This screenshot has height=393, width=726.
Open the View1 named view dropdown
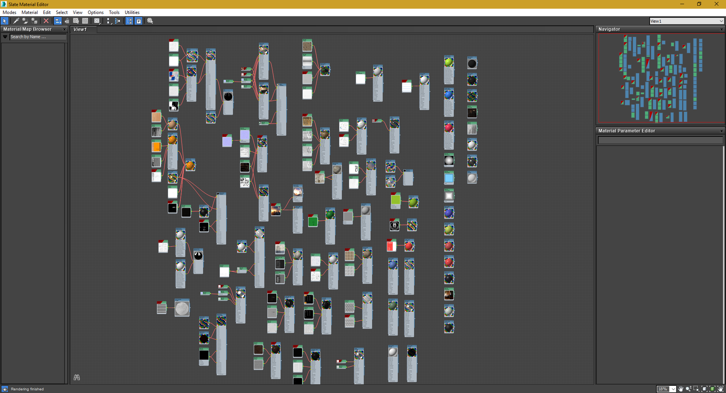[x=687, y=21]
